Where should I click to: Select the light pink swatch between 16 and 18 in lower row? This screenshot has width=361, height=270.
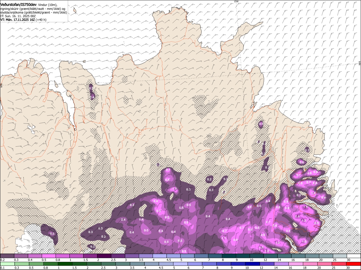(x=296, y=264)
